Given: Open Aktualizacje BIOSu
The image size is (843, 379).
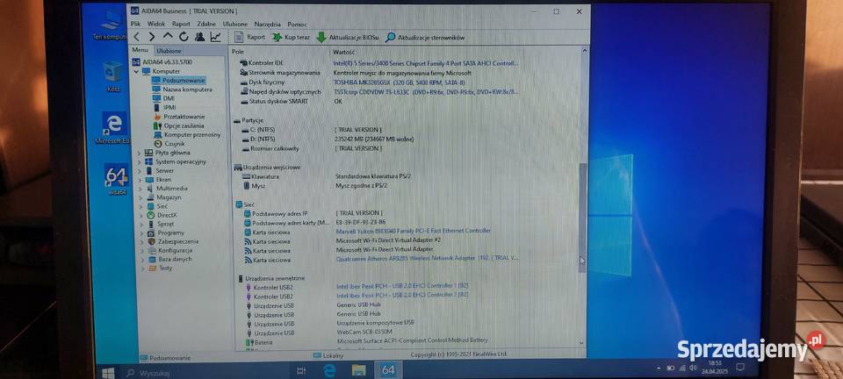Looking at the screenshot, I should 349,38.
